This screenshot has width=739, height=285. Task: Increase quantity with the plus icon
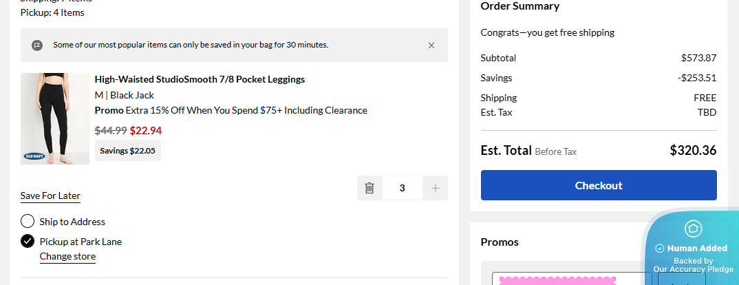click(x=435, y=188)
